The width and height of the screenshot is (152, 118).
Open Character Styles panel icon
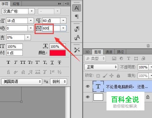click(x=77, y=37)
